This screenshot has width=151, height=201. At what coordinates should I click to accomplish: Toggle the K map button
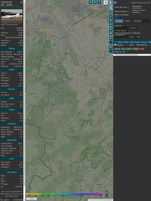pyautogui.click(x=111, y=24)
